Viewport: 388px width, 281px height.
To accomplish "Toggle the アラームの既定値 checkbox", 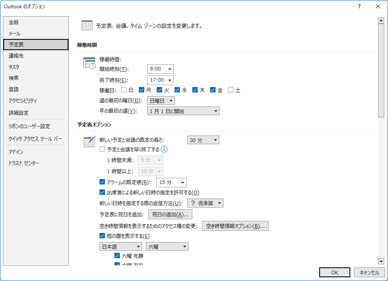I will click(x=102, y=182).
